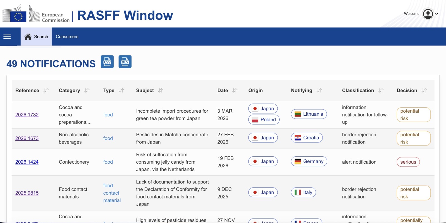
Task: Open notification 2026.1732 details
Action: [x=27, y=115]
